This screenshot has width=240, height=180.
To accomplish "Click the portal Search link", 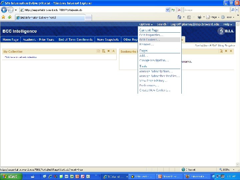I will pos(161,24).
